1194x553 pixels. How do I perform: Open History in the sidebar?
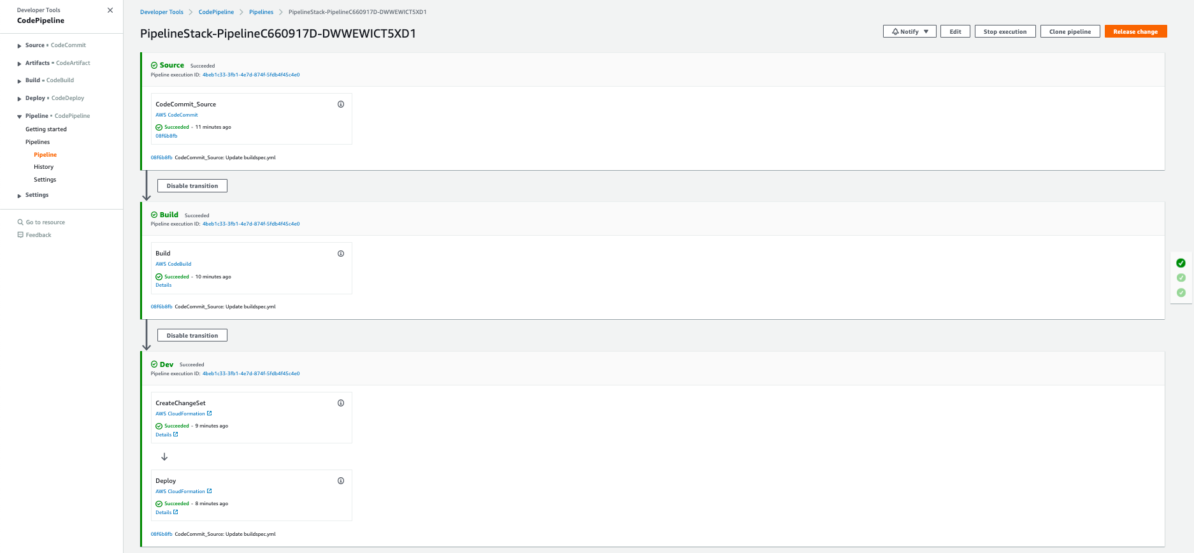pyautogui.click(x=44, y=167)
